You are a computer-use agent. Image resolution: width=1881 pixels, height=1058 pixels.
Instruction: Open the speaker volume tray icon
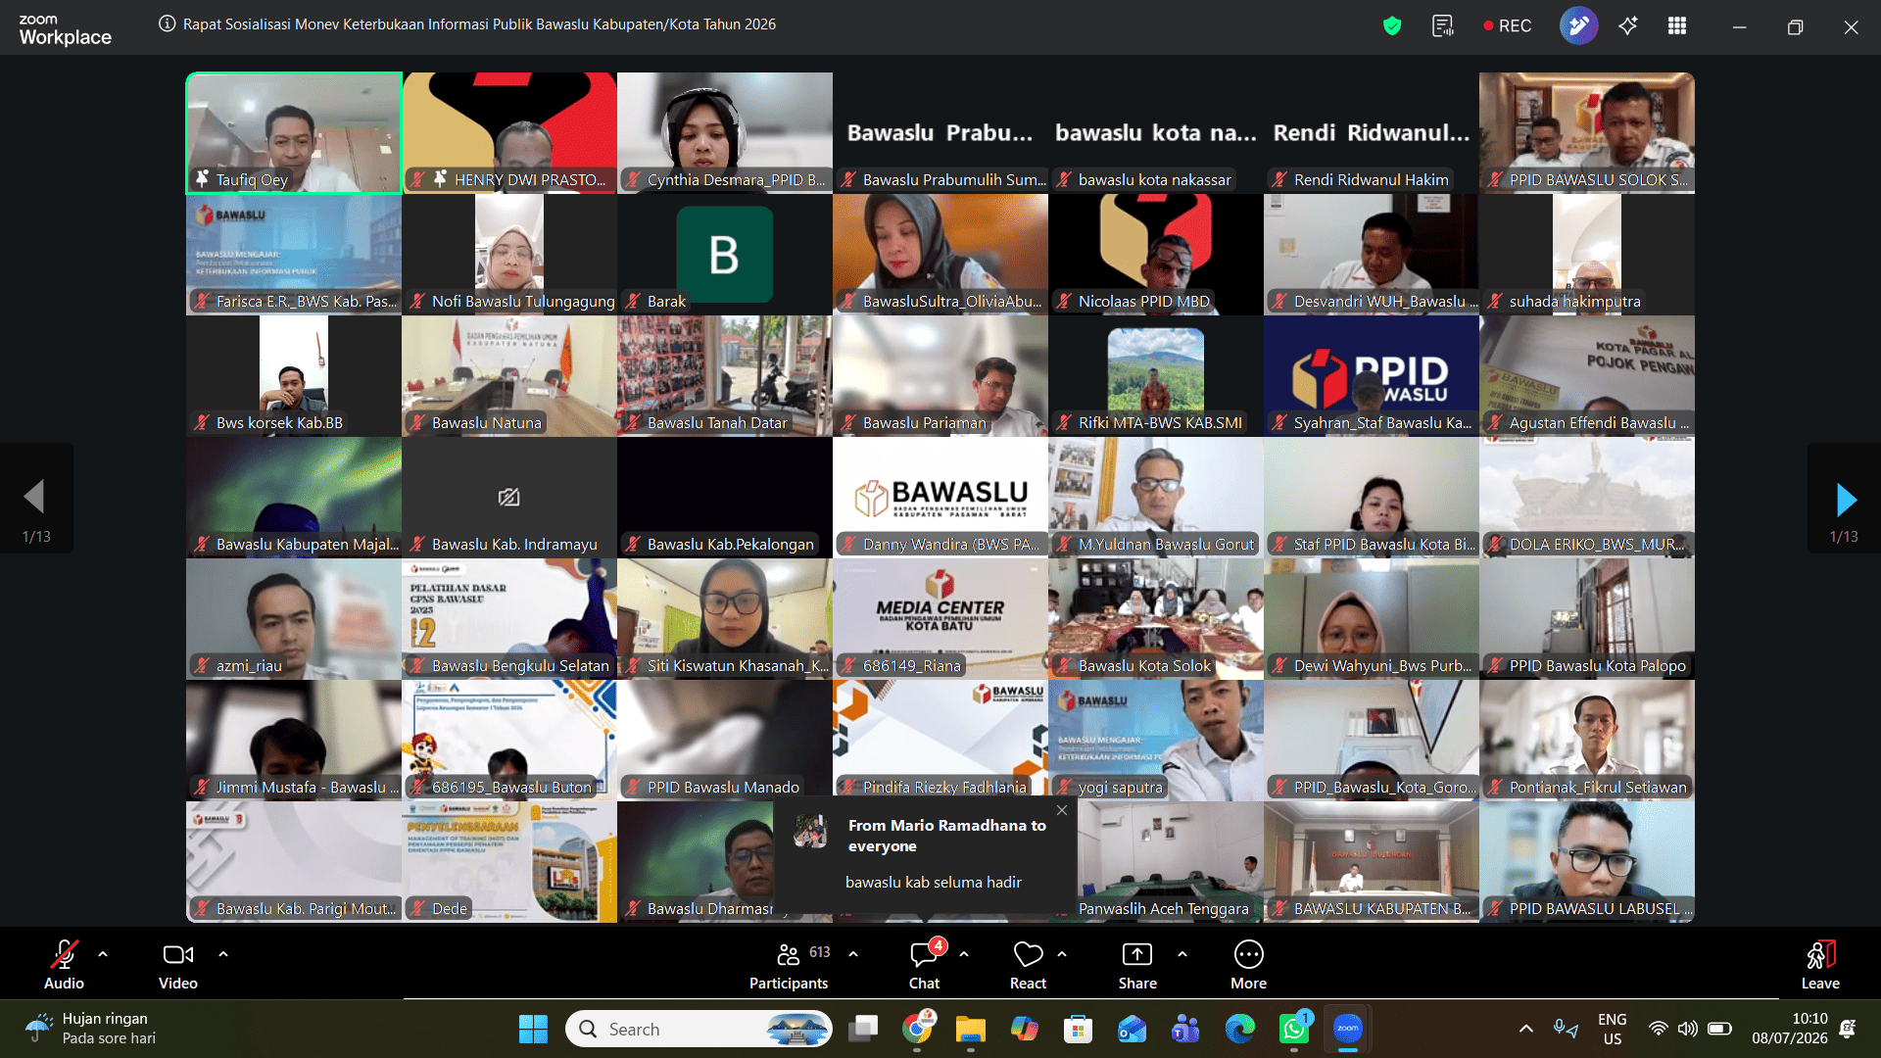(x=1687, y=1029)
